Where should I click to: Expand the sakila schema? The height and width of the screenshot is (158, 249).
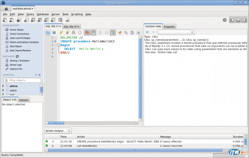[x=3, y=90]
